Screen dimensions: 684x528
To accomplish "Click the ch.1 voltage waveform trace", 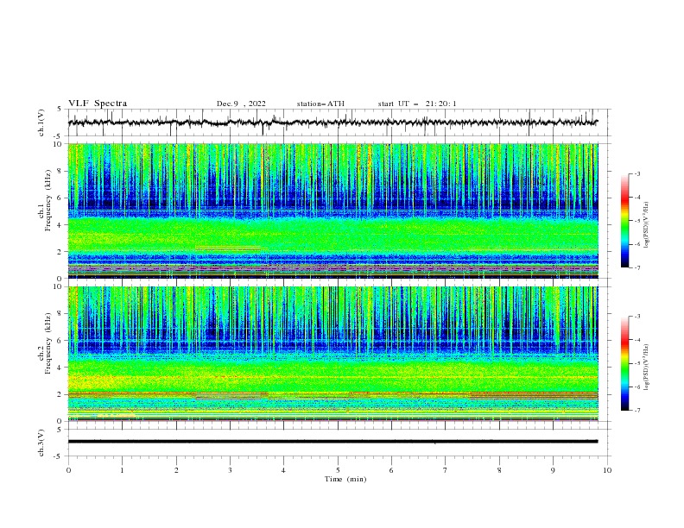I will click(332, 123).
